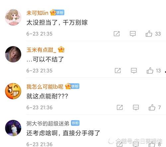Screen dimensions: 166x147
Task: Open 未可知lin's profile via username
Action: point(38,13)
